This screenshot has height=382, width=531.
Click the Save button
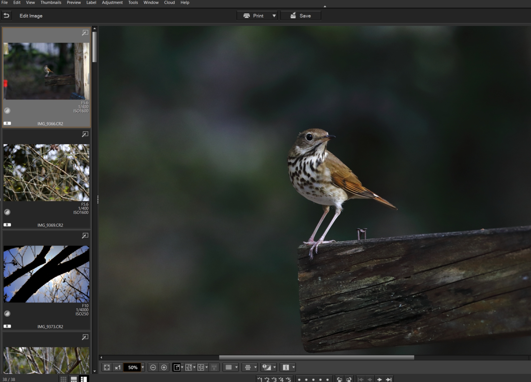point(301,15)
